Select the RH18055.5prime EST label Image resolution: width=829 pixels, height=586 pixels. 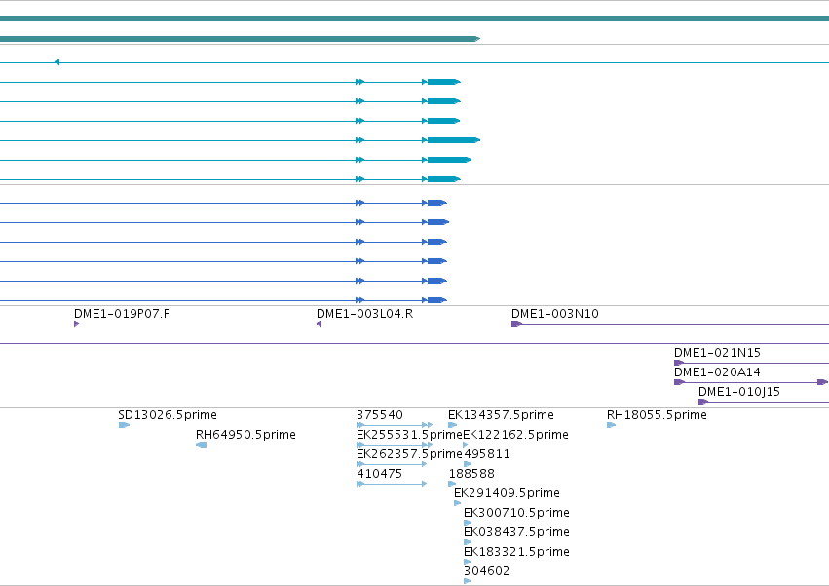(x=657, y=415)
